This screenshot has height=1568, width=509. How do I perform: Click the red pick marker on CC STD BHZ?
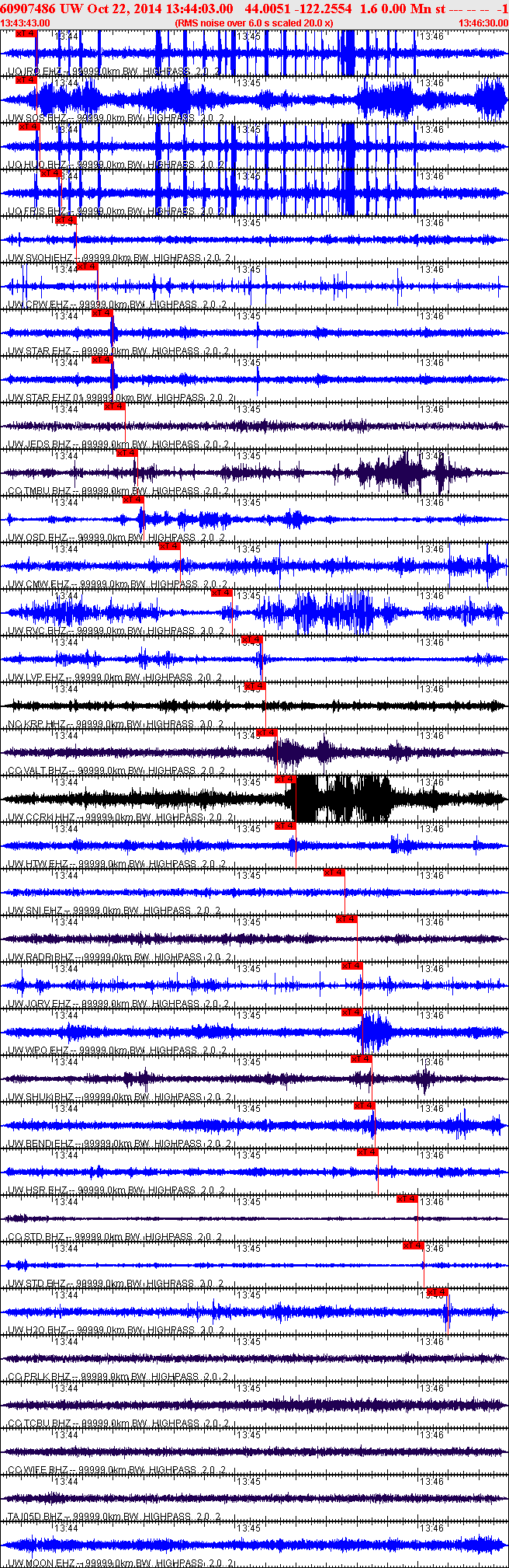(407, 1199)
